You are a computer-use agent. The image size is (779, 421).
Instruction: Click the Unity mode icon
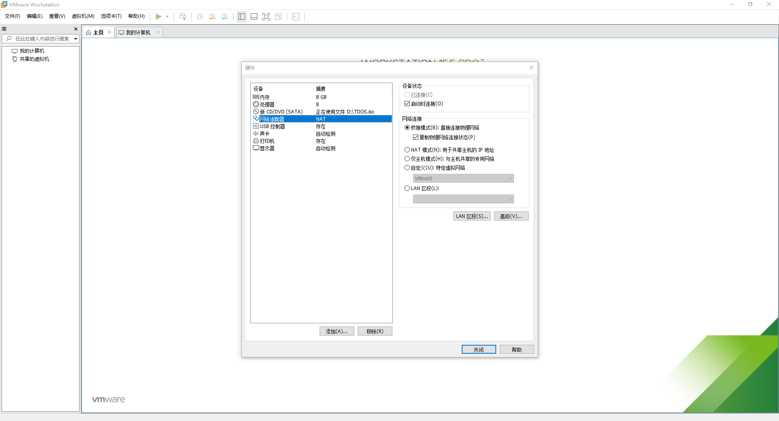pyautogui.click(x=278, y=17)
